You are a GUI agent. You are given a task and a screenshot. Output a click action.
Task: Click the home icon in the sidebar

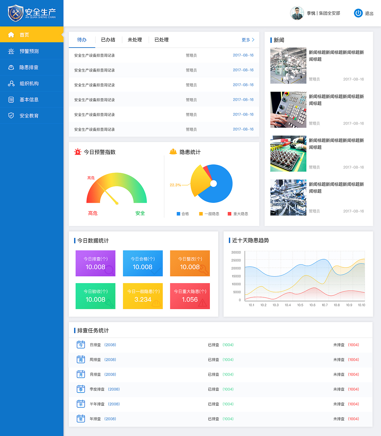[x=11, y=35]
